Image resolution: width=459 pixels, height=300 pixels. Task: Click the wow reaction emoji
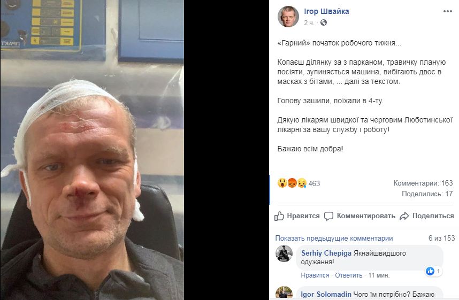coord(282,183)
